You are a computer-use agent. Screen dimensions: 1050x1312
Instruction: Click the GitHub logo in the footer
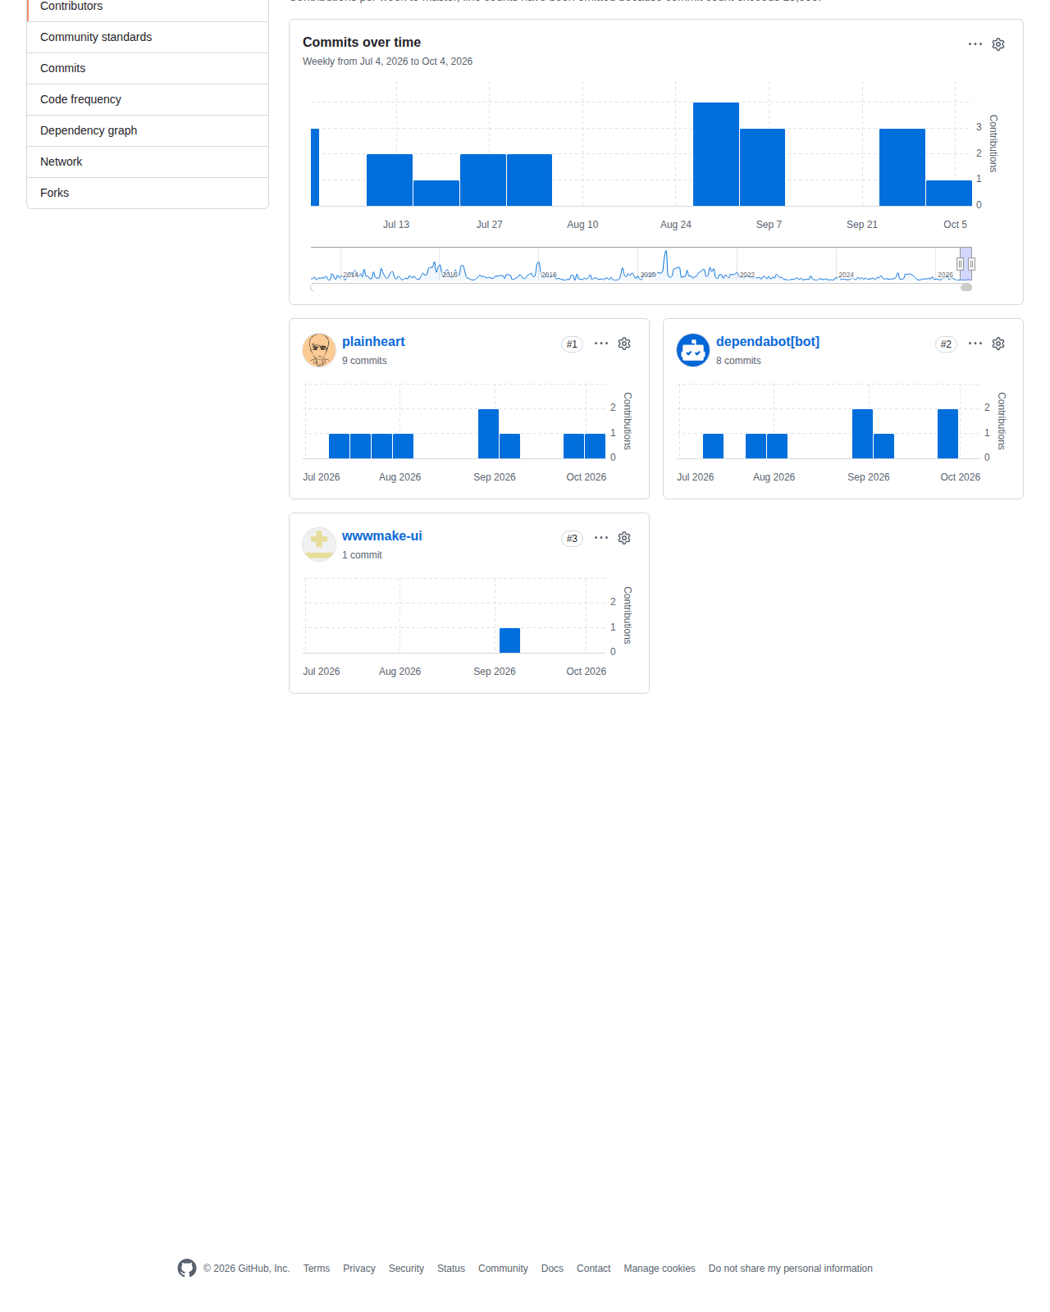tap(187, 1269)
